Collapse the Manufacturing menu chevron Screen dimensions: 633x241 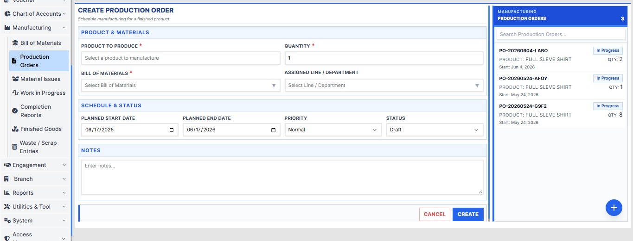[64, 28]
